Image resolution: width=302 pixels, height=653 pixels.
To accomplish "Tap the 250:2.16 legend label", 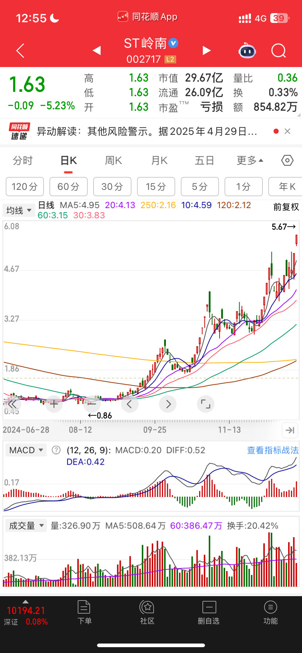I will pyautogui.click(x=158, y=205).
